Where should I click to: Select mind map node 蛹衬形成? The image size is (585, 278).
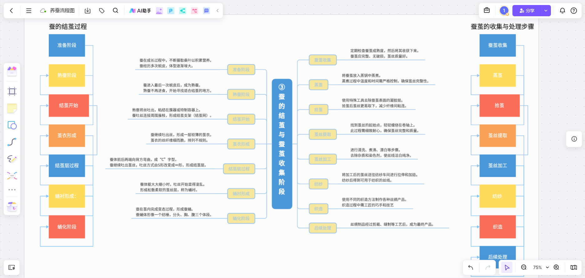pos(241,194)
